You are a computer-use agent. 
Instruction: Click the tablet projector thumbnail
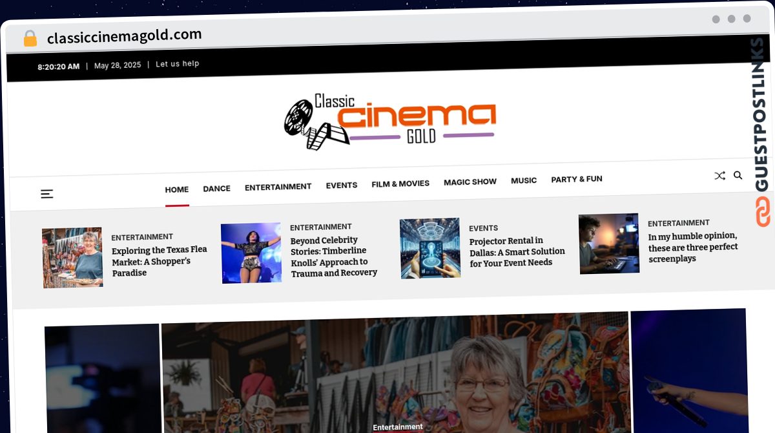click(x=430, y=248)
